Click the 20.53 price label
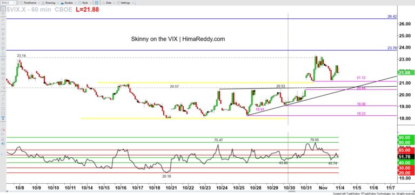This screenshot has height=195, width=415. [281, 86]
